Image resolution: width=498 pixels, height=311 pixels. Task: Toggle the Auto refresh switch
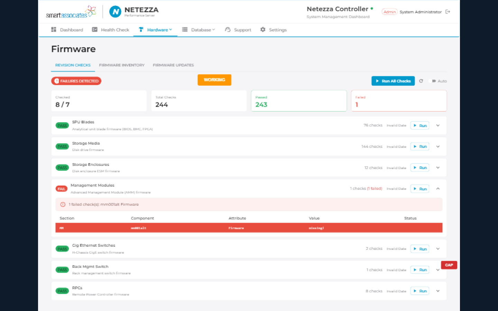pyautogui.click(x=433, y=81)
